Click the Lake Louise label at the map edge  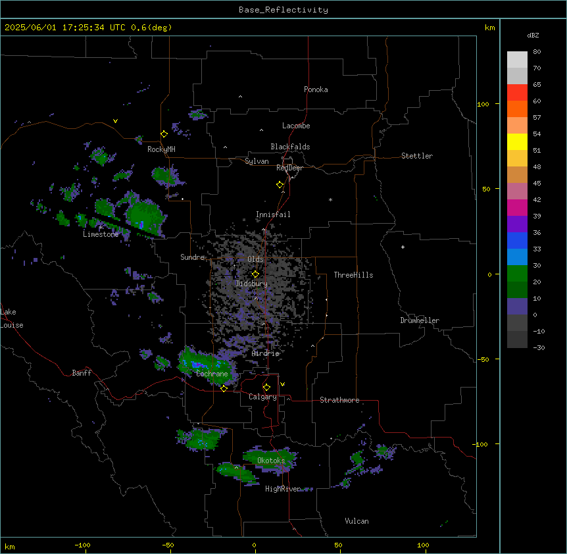click(12, 318)
